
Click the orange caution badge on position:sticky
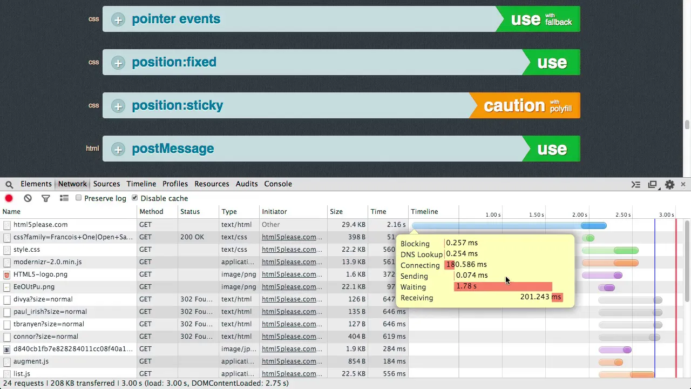tap(525, 105)
